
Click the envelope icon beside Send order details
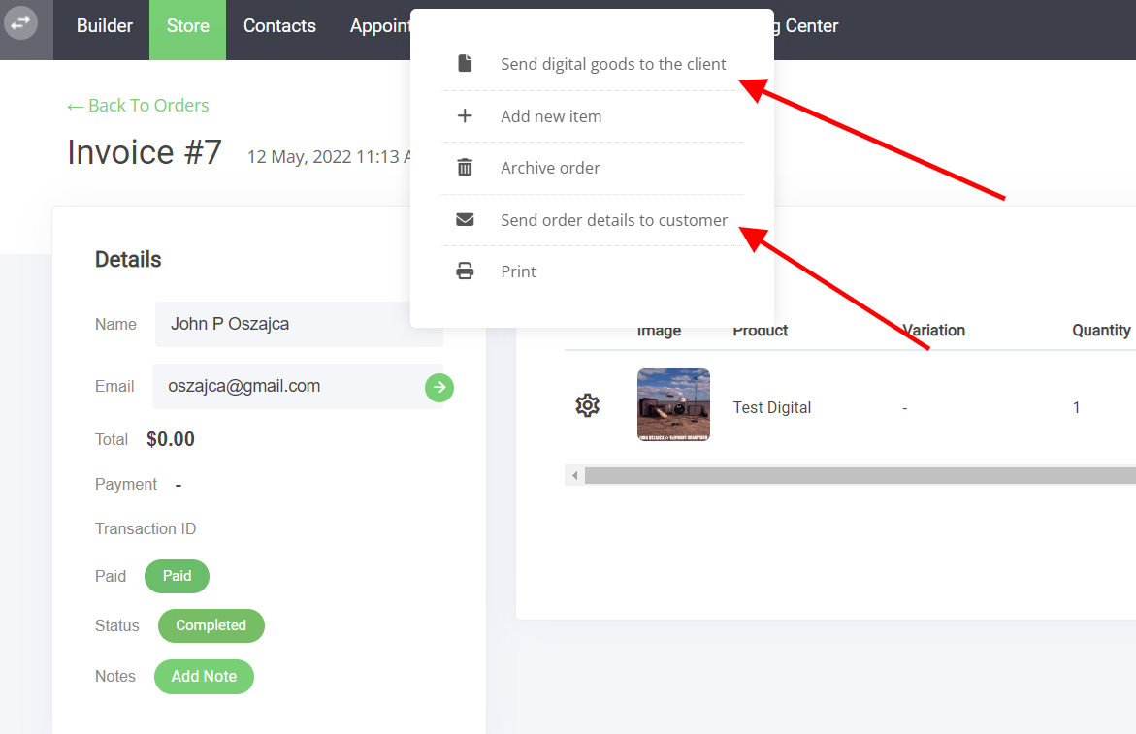click(x=465, y=219)
